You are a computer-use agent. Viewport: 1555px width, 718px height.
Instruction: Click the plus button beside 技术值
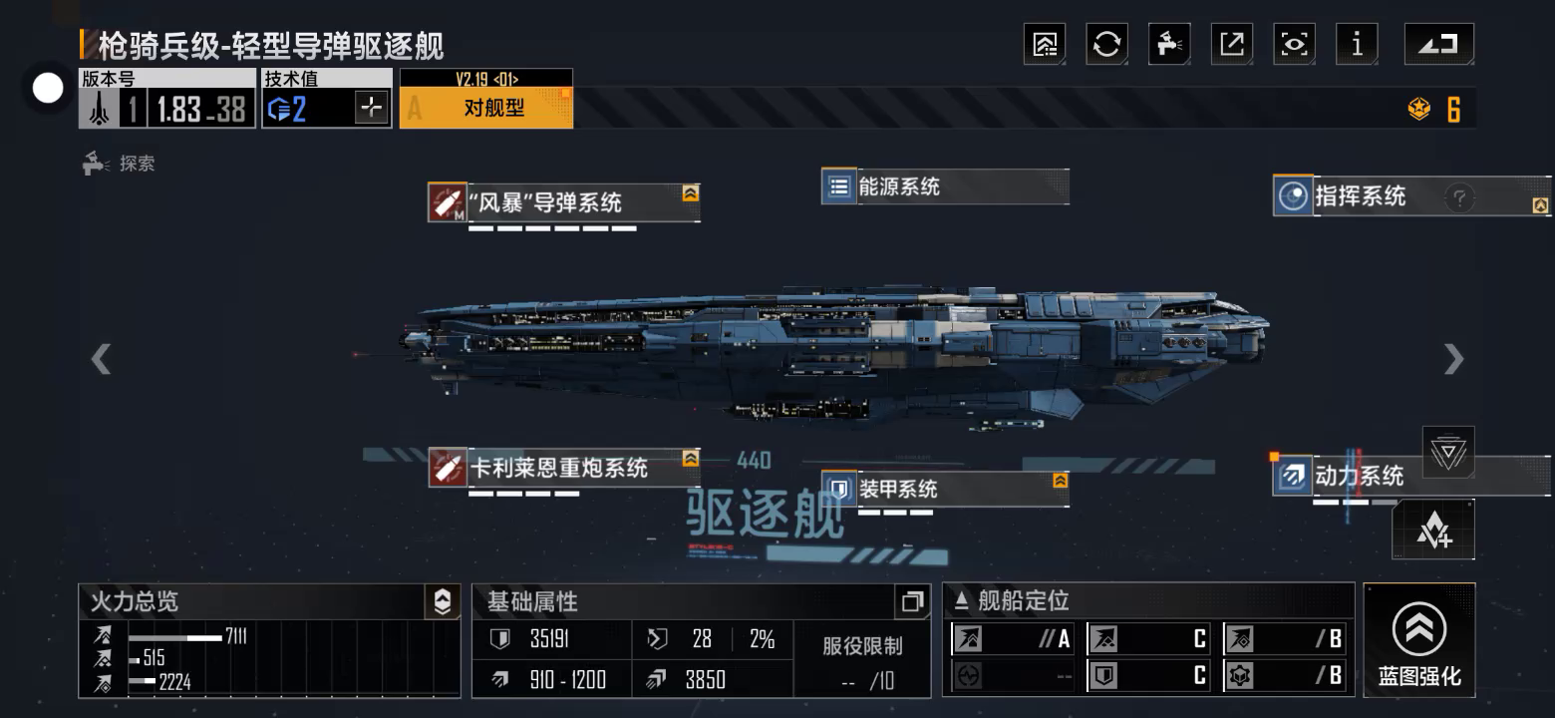click(371, 108)
